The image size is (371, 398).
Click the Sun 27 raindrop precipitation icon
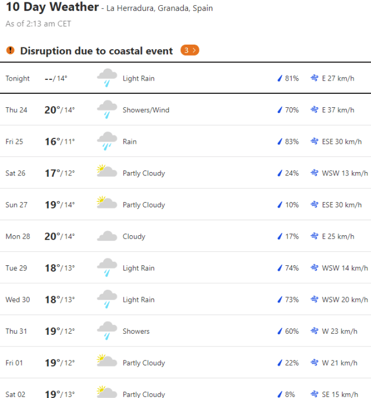coord(279,205)
